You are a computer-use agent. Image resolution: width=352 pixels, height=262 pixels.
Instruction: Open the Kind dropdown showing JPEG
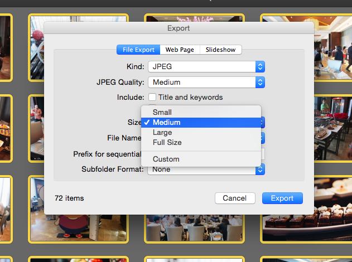[206, 67]
